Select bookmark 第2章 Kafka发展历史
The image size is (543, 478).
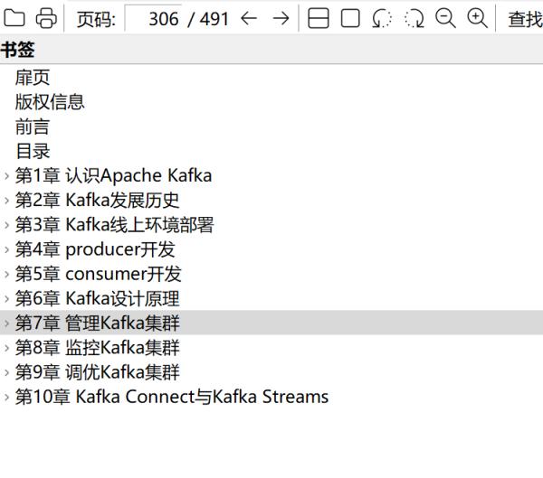98,201
